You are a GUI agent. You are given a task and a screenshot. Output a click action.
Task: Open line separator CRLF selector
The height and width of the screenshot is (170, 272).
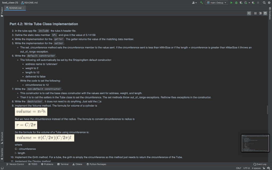[x=239, y=168]
